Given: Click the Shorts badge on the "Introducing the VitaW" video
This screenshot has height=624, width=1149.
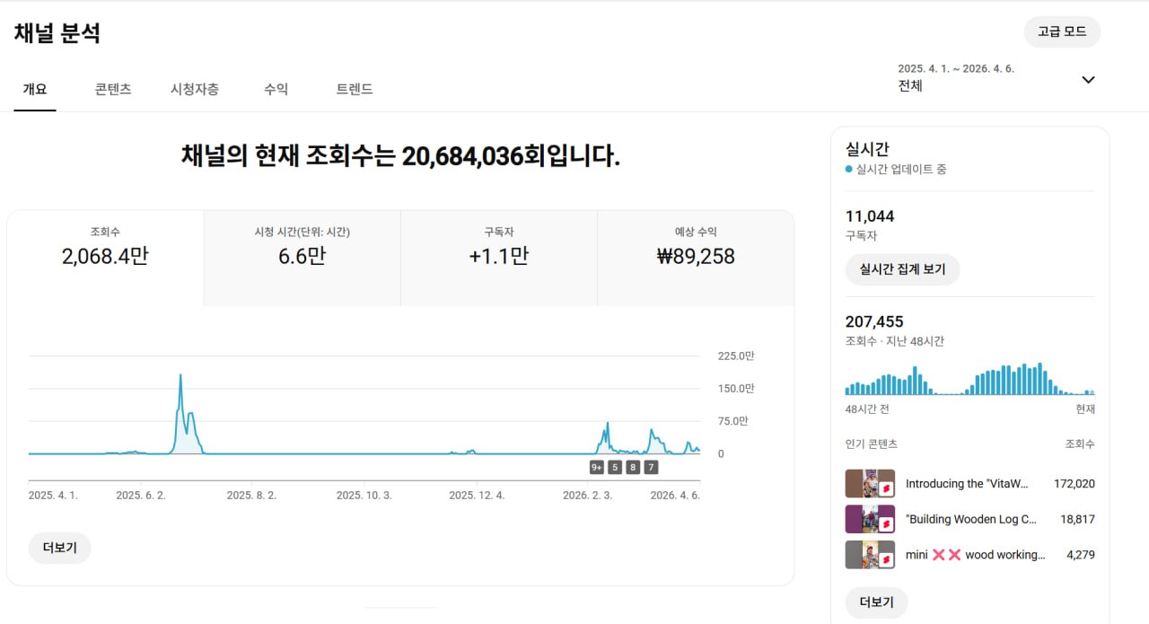Looking at the screenshot, I should (x=886, y=489).
